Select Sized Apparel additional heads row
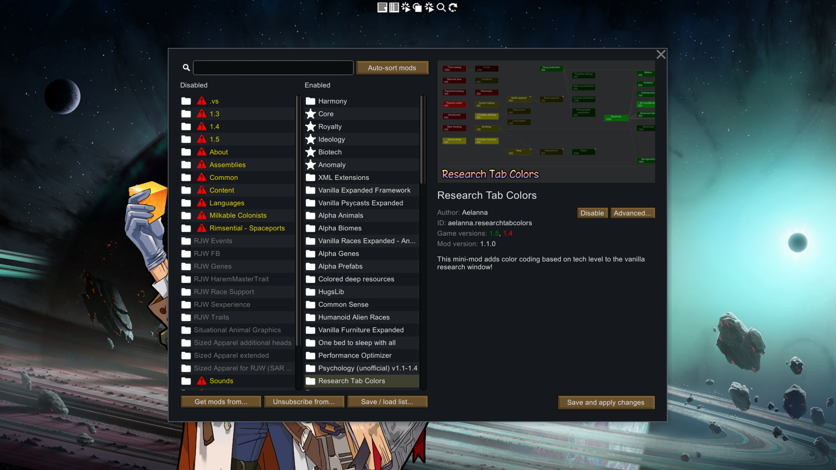The width and height of the screenshot is (836, 470). (238, 343)
